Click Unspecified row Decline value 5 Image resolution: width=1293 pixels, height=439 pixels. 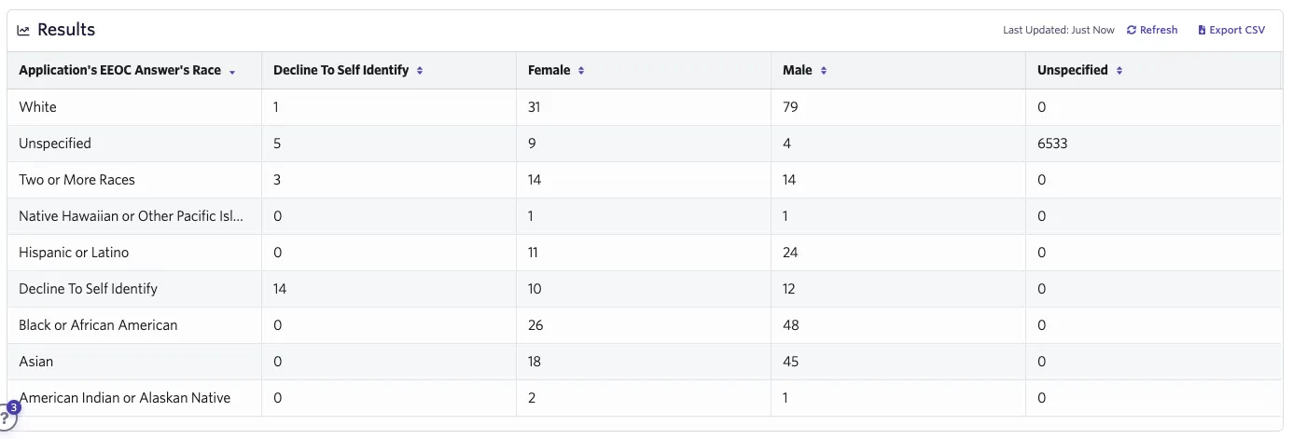(x=277, y=144)
